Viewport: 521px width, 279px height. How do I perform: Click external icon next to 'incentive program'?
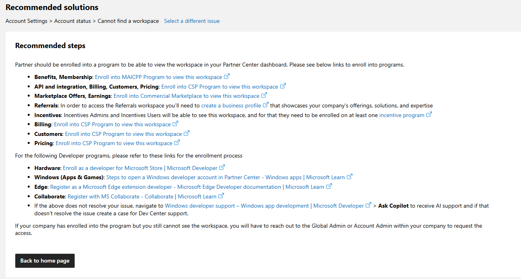coord(429,114)
